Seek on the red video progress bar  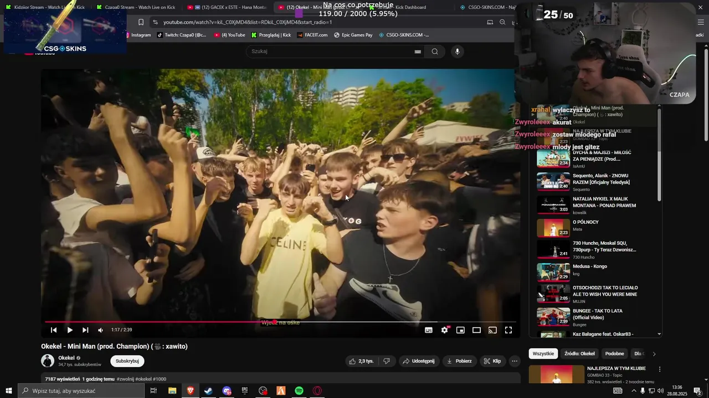click(280, 322)
